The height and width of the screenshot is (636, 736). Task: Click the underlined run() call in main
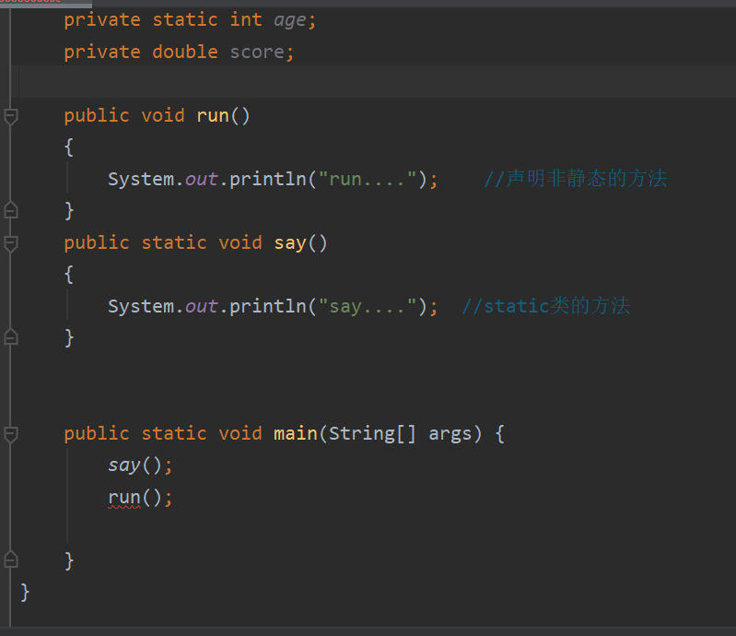[x=124, y=498]
